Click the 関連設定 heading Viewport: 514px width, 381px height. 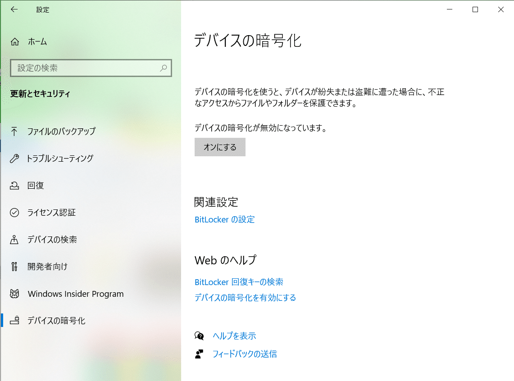[216, 202]
